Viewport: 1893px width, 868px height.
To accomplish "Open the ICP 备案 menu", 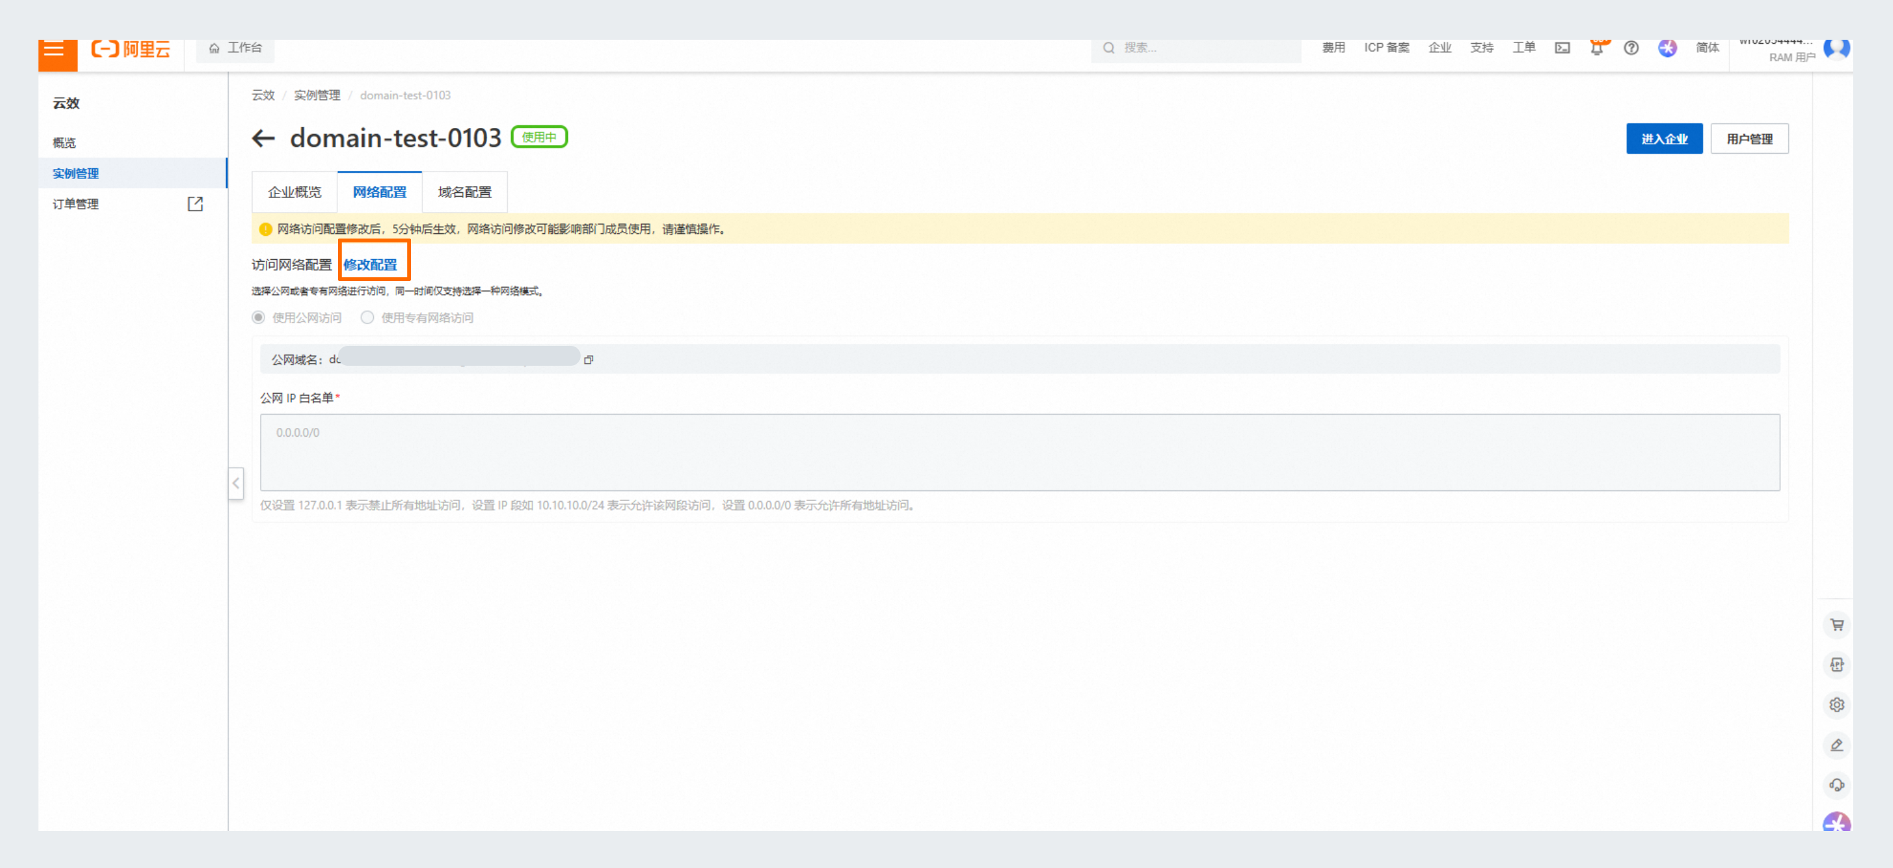I will pyautogui.click(x=1387, y=48).
